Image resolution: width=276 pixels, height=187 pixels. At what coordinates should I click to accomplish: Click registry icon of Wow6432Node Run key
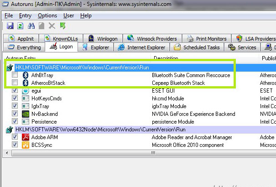[x=10, y=130]
